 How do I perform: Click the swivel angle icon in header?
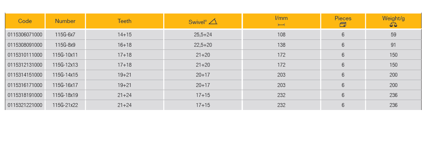click(213, 22)
